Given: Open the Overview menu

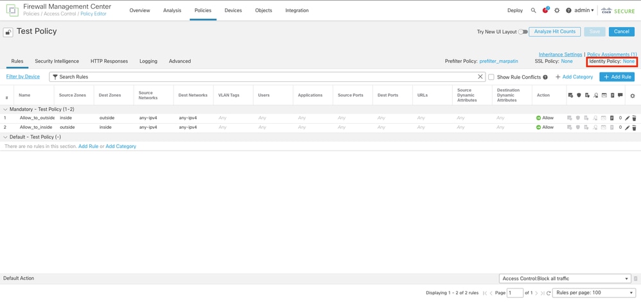Looking at the screenshot, I should [x=140, y=10].
